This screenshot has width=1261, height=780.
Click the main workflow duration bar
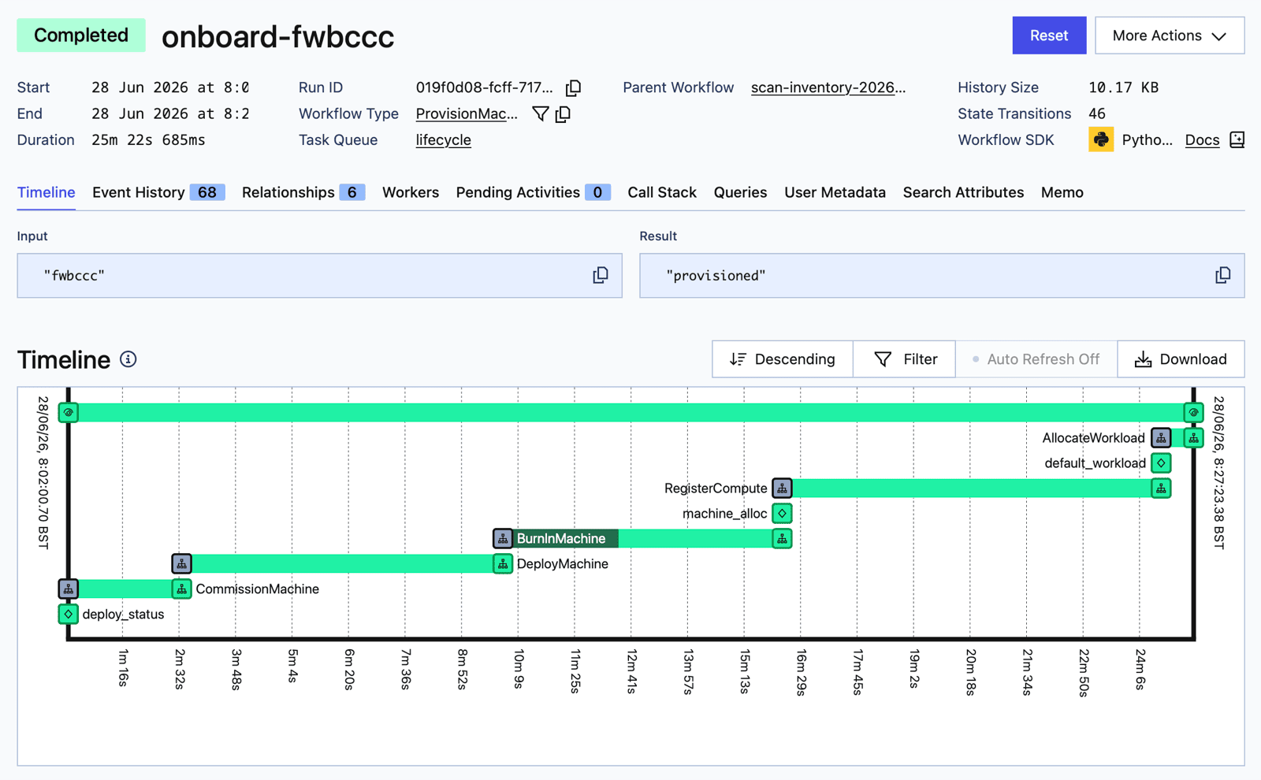pos(630,412)
